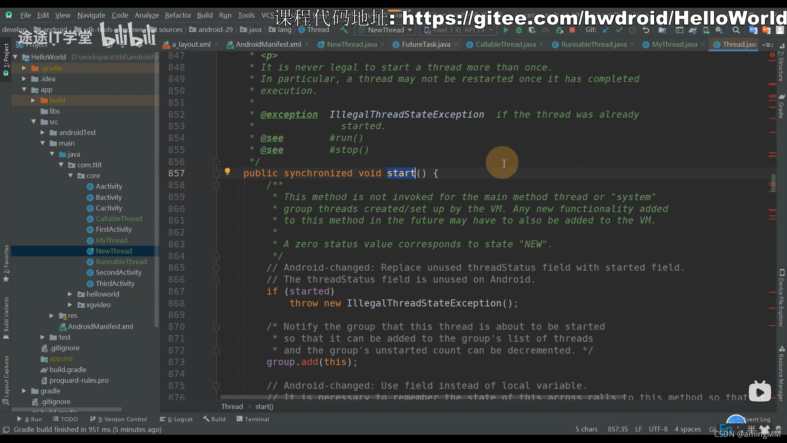The image size is (787, 443).
Task: Toggle the Device File Explorer tool window
Action: coord(781,298)
